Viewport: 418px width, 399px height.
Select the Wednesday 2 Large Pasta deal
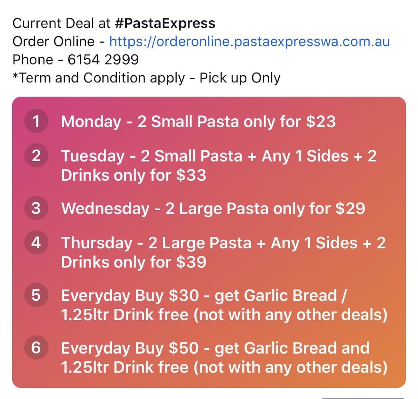(x=213, y=209)
